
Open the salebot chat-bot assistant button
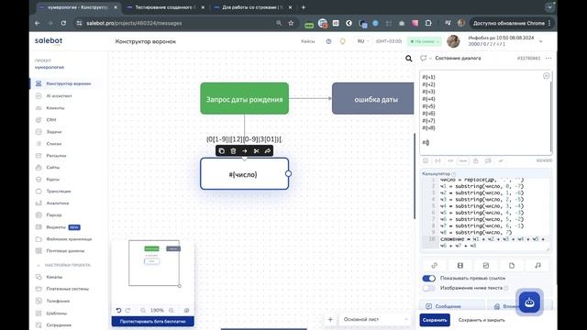click(x=529, y=302)
